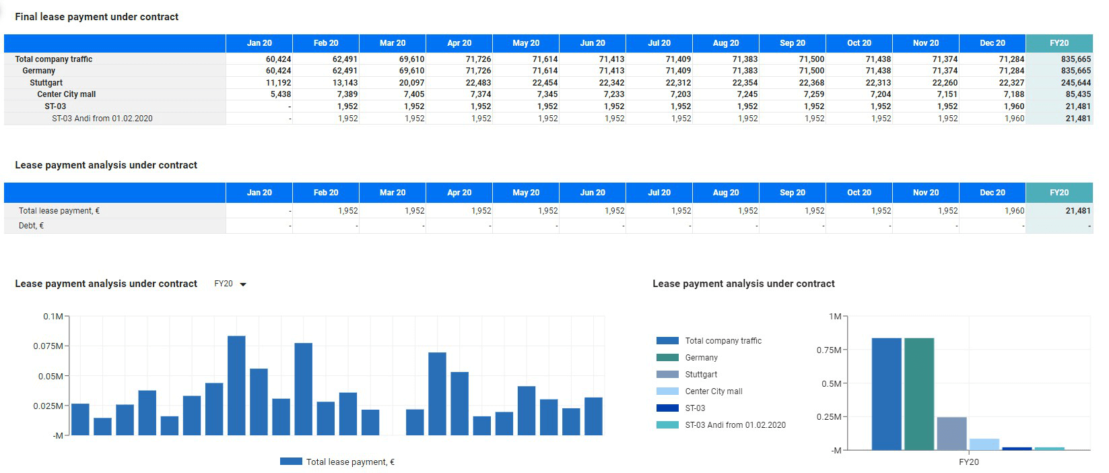Click the Total company traffic bar in FY20 chart
The width and height of the screenshot is (1109, 473).
[x=886, y=394]
